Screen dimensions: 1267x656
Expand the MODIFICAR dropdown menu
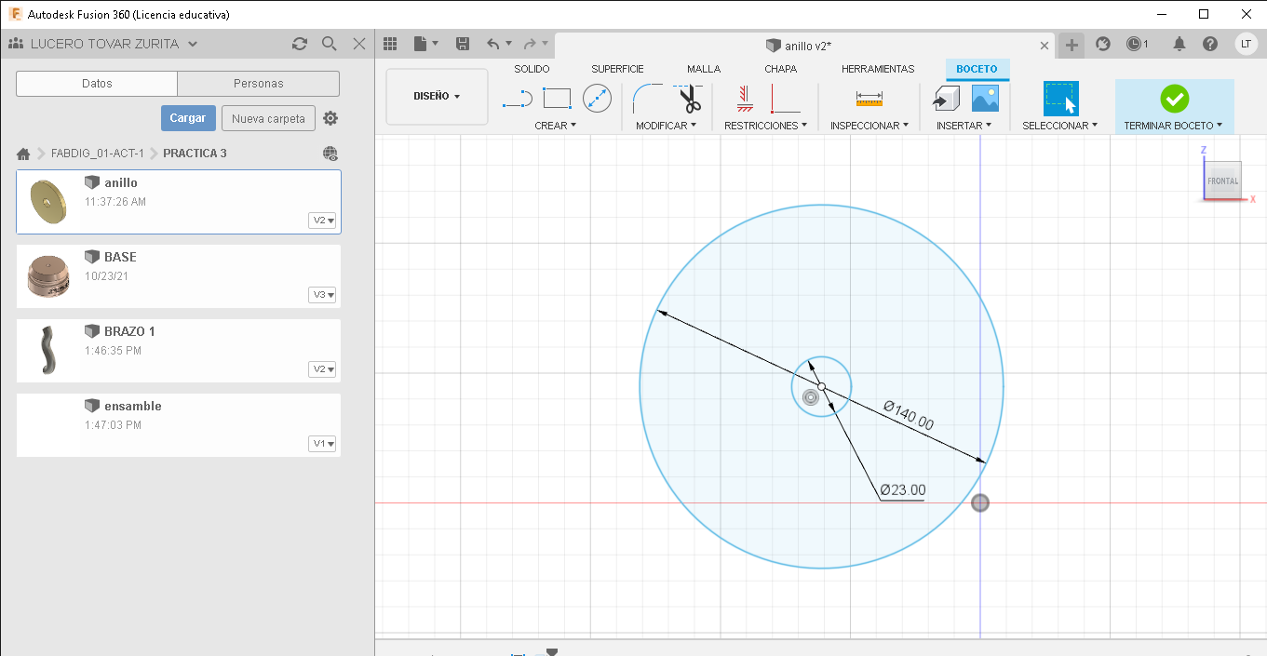666,125
